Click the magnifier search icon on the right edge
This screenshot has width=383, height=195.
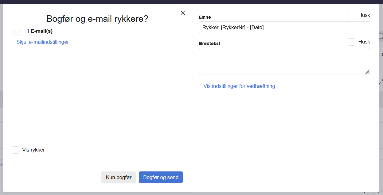pyautogui.click(x=381, y=36)
